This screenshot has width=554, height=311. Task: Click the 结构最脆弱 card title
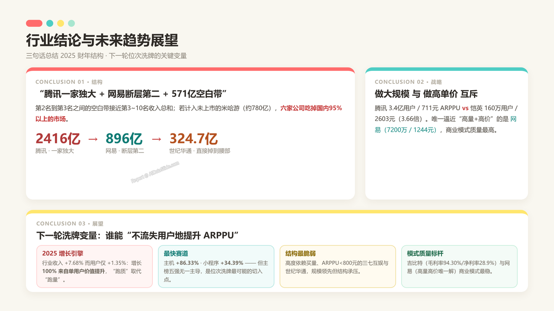[300, 254]
